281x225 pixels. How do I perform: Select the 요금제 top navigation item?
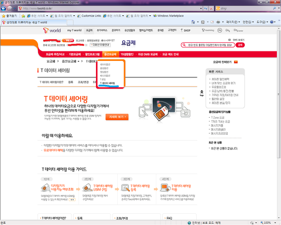coord(90,30)
